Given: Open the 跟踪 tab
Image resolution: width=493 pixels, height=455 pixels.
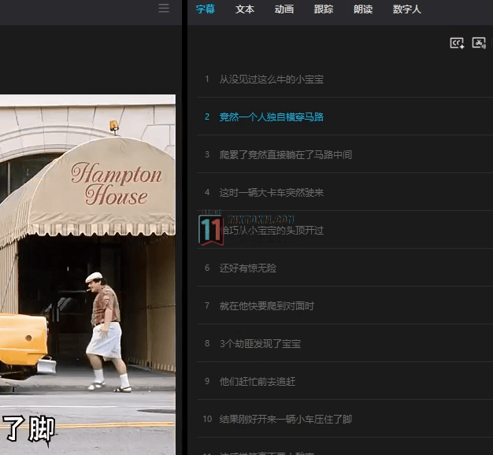Looking at the screenshot, I should tap(324, 9).
